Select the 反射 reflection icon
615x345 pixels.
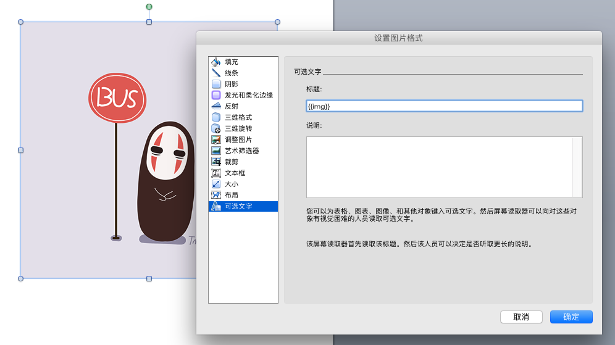(x=216, y=106)
